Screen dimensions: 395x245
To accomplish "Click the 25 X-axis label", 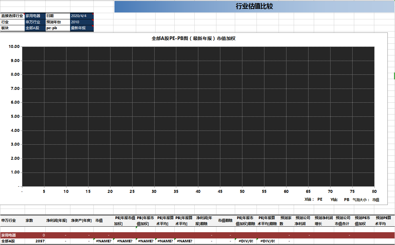I will click(132, 192).
